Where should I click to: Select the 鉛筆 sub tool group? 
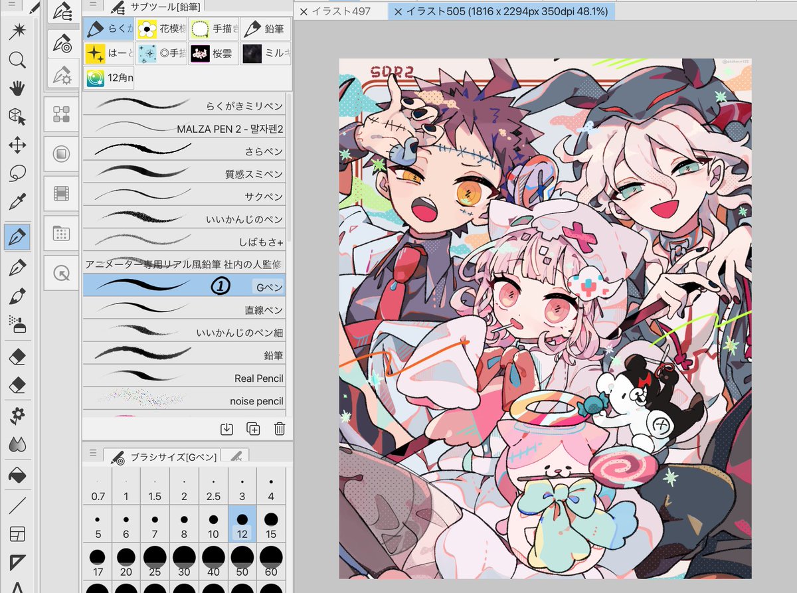(266, 29)
